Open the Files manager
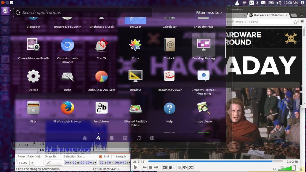This screenshot has width=306, height=172. (x=33, y=108)
